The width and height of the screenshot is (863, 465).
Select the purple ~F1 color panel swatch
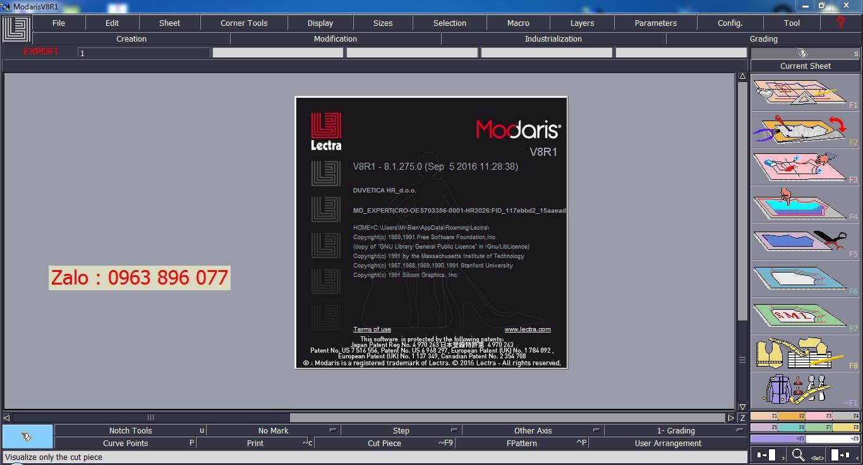778,439
